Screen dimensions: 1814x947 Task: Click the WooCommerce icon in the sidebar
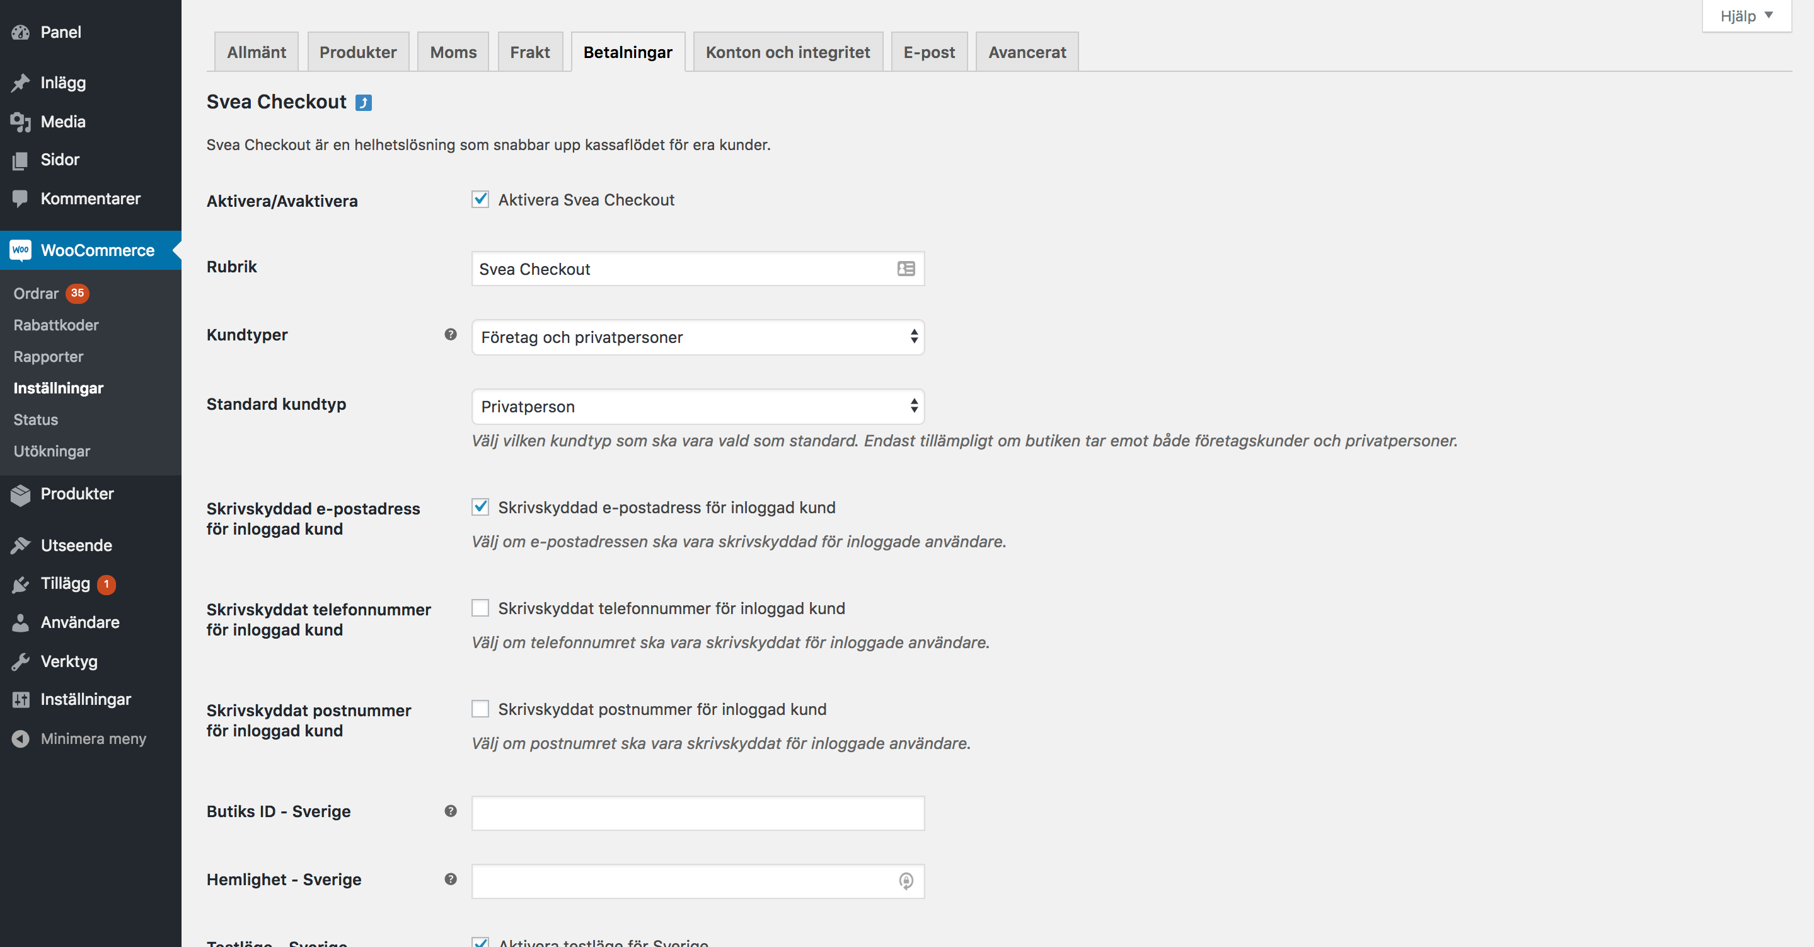click(20, 250)
